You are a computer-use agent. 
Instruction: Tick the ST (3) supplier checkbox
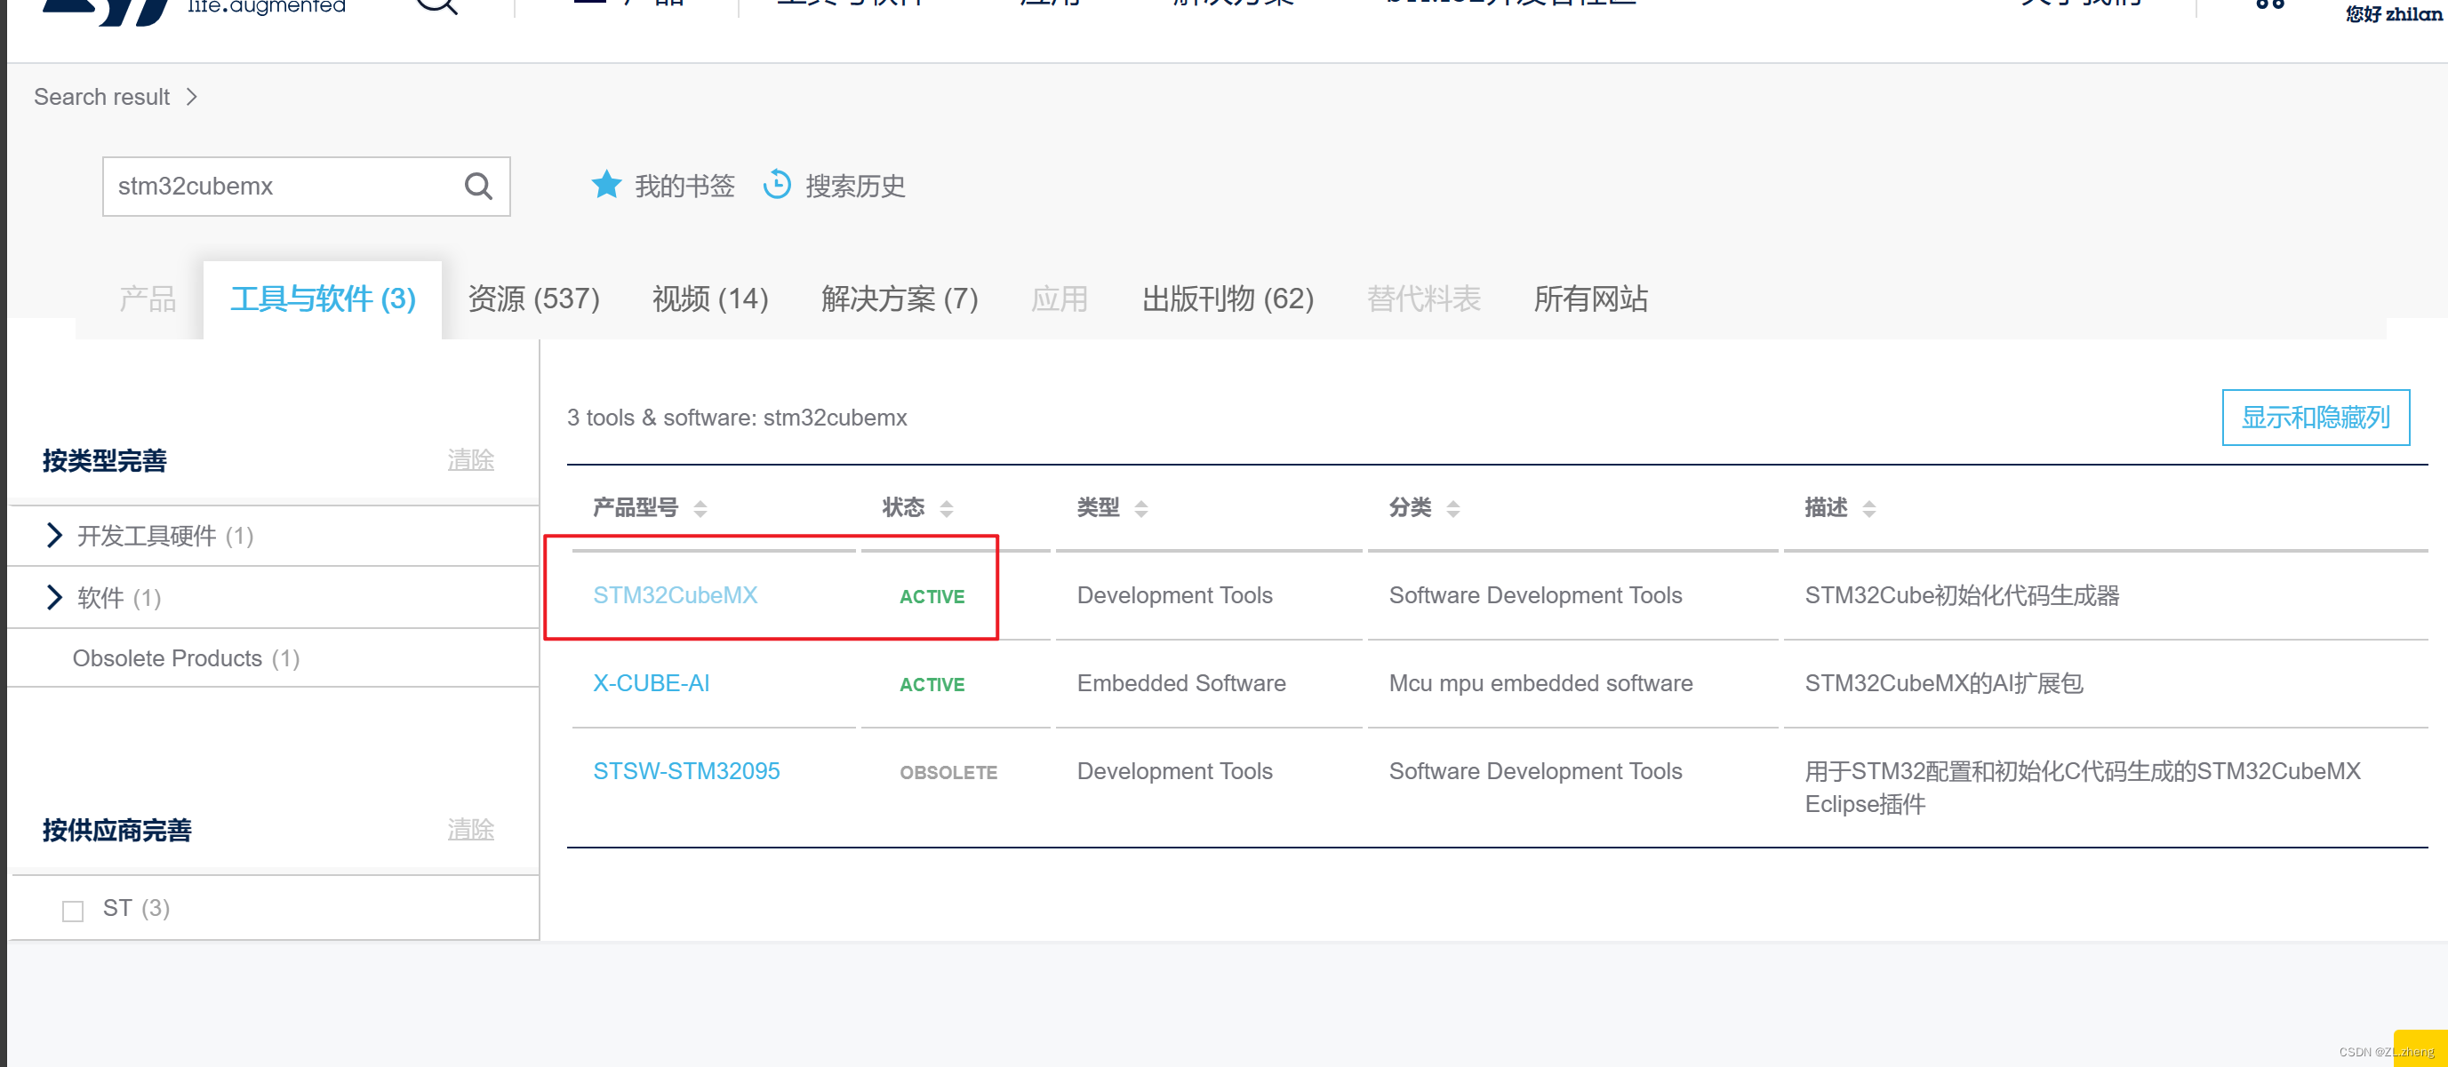point(73,911)
